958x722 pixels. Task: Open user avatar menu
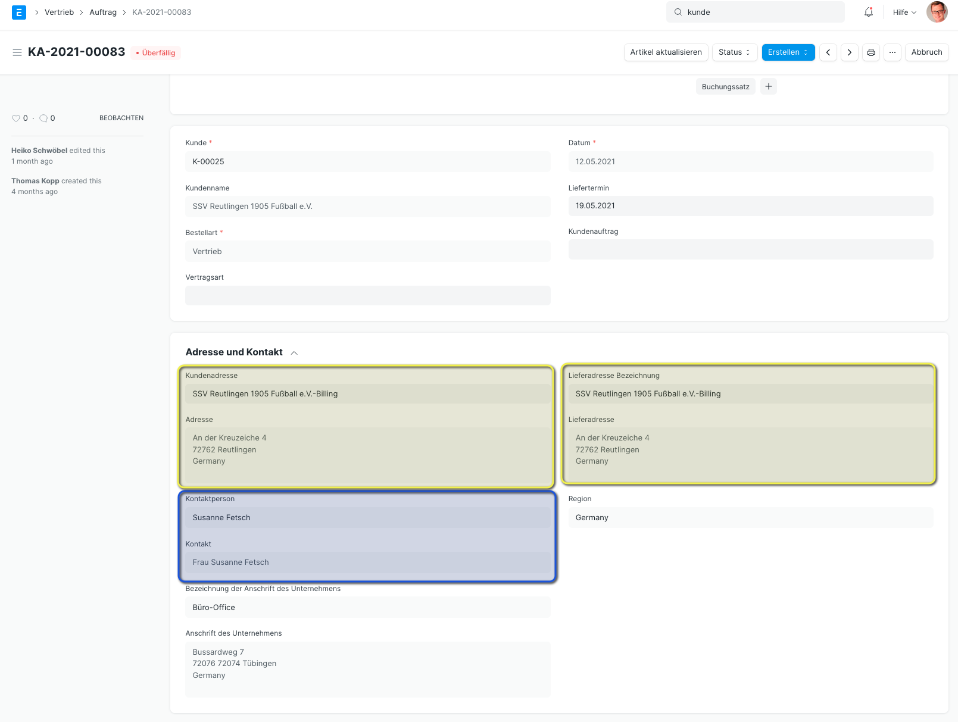point(937,12)
